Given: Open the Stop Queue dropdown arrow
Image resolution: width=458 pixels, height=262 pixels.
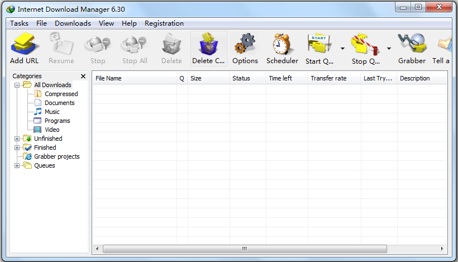Looking at the screenshot, I should coord(389,49).
